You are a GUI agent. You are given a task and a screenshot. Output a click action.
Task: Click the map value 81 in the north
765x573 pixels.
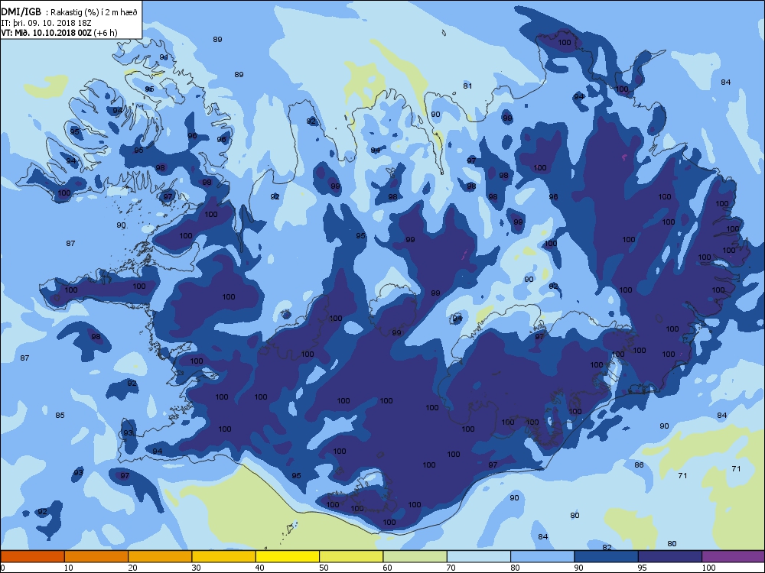coord(467,86)
